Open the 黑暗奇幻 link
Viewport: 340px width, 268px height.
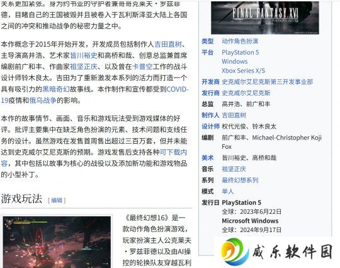click(56, 89)
